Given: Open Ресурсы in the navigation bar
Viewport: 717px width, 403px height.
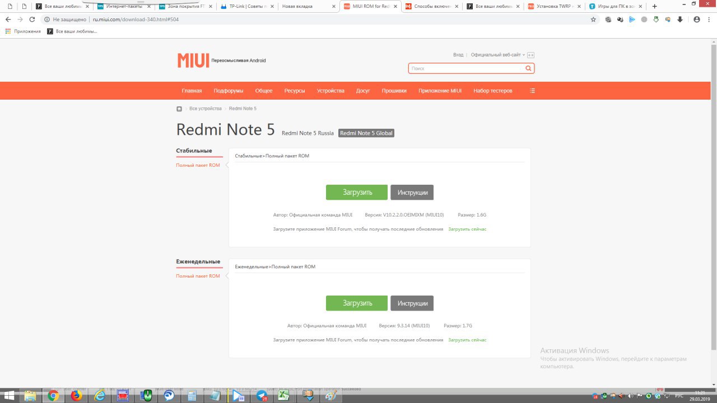Looking at the screenshot, I should pos(295,91).
